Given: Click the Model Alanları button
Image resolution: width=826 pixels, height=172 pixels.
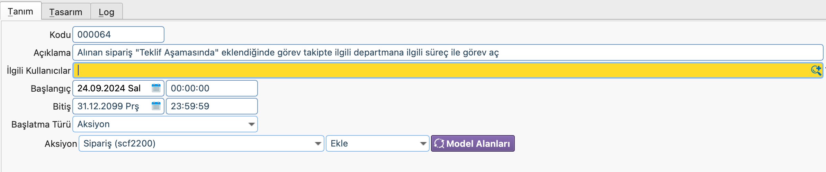Looking at the screenshot, I should coord(473,143).
